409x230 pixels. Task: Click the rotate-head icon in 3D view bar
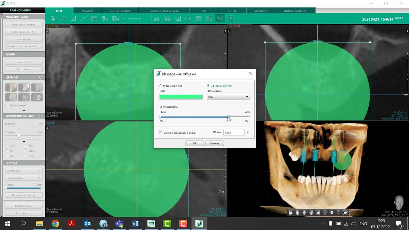click(345, 212)
